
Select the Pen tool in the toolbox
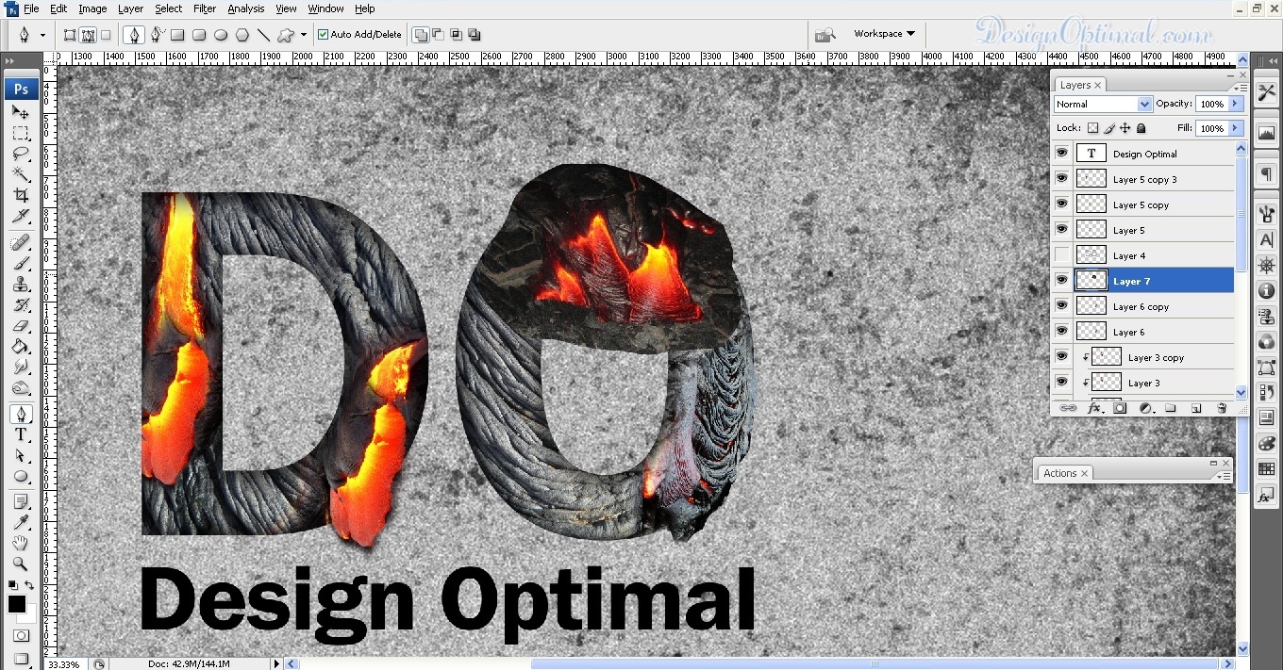(21, 414)
